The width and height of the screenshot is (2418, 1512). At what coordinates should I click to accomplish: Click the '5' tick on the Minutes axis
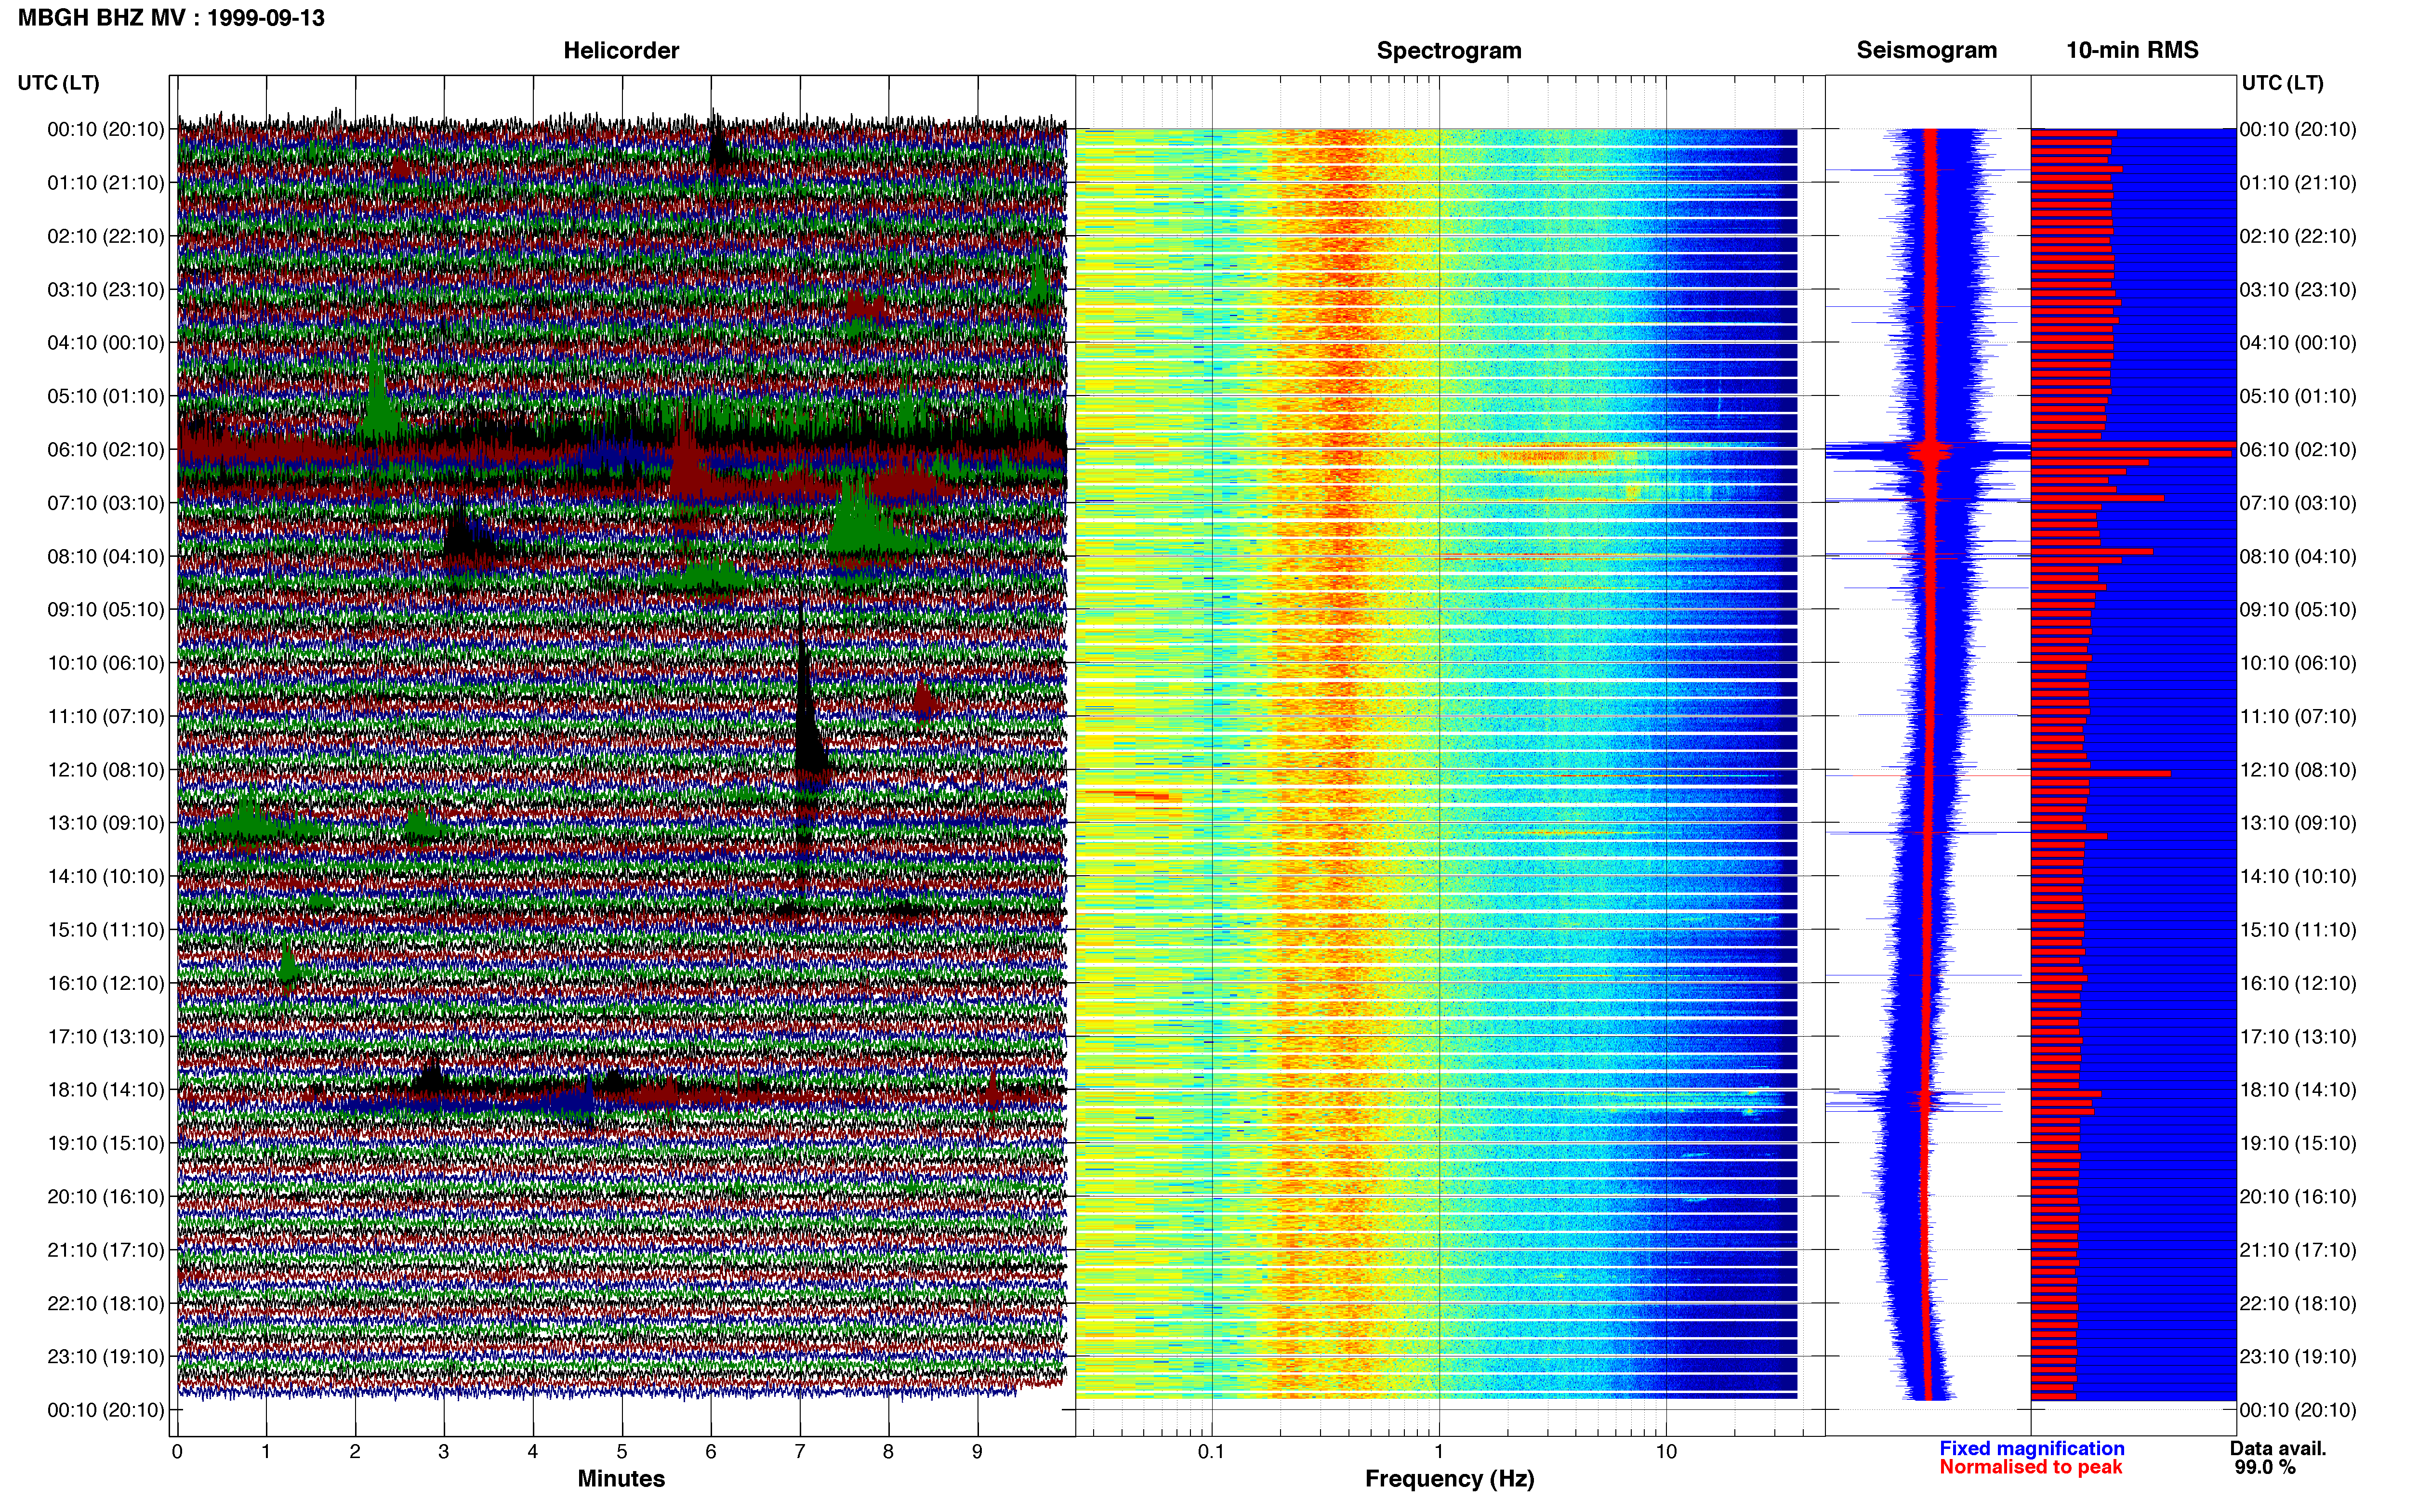[x=622, y=1452]
